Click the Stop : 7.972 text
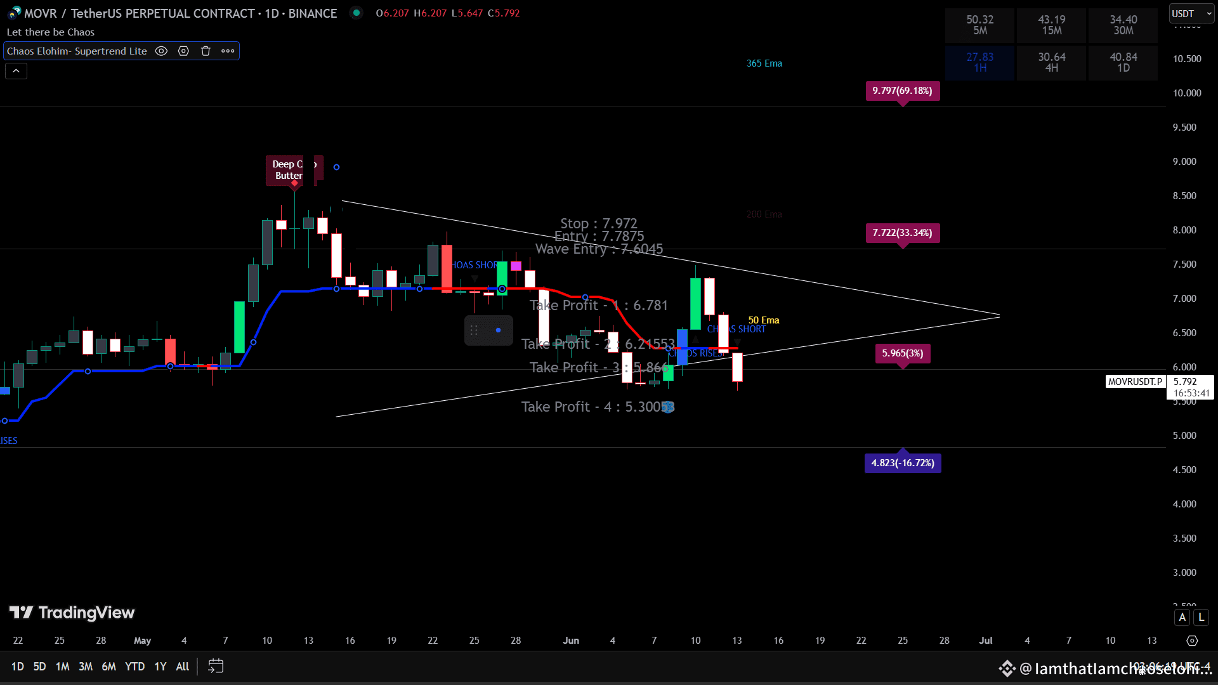The width and height of the screenshot is (1218, 685). click(x=599, y=223)
